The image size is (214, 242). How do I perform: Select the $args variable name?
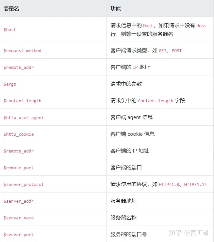(10, 84)
